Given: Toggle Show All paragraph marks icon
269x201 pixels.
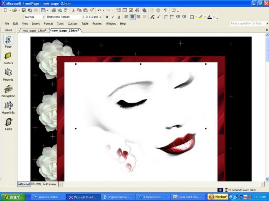Looking at the screenshot, I should point(165,10).
